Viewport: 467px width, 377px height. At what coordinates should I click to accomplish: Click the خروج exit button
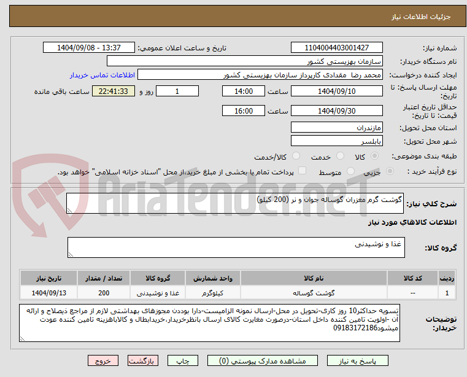click(102, 360)
